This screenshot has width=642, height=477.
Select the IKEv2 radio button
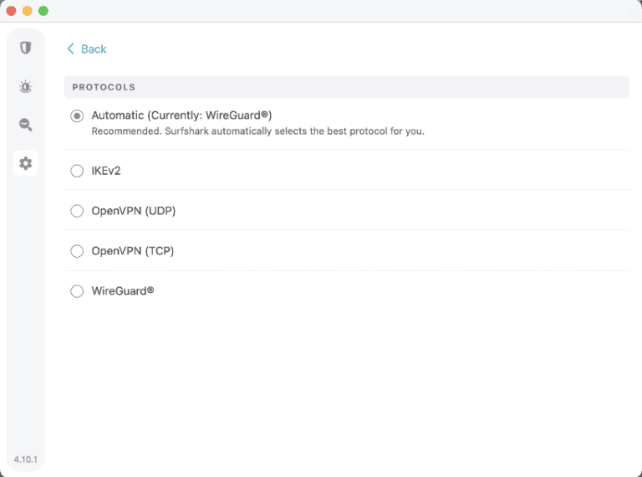[77, 171]
